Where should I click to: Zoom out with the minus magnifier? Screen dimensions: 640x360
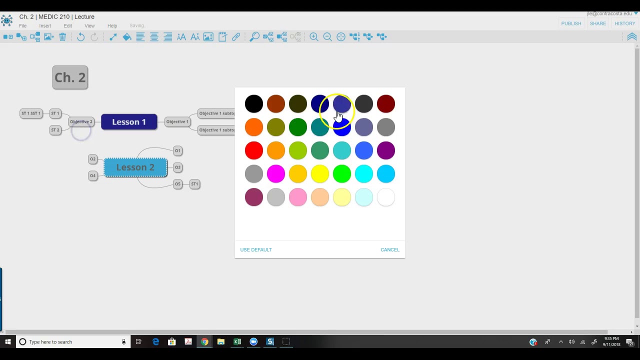(x=327, y=37)
